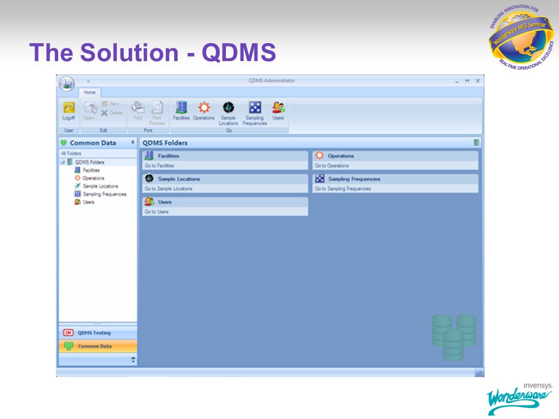The height and width of the screenshot is (419, 559).
Task: Collapse the QDMS Folders tree node
Action: [63, 162]
